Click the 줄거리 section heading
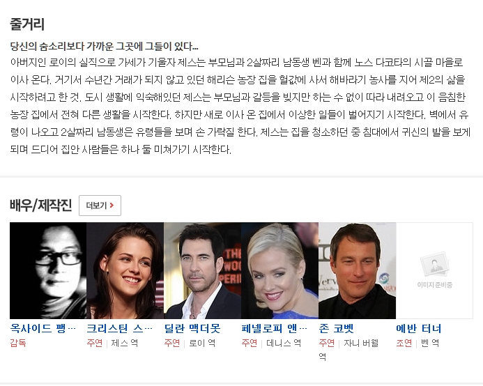This screenshot has height=386, width=483. click(27, 24)
